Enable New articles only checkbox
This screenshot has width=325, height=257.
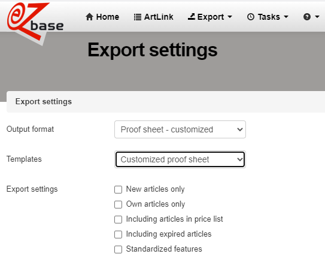click(118, 189)
